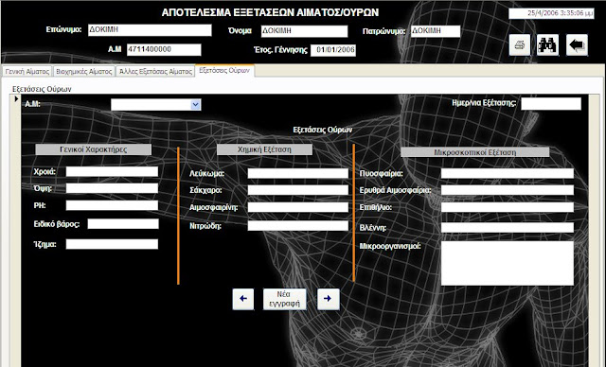Click the Λεύκωμα input field
The image size is (606, 367).
point(297,173)
